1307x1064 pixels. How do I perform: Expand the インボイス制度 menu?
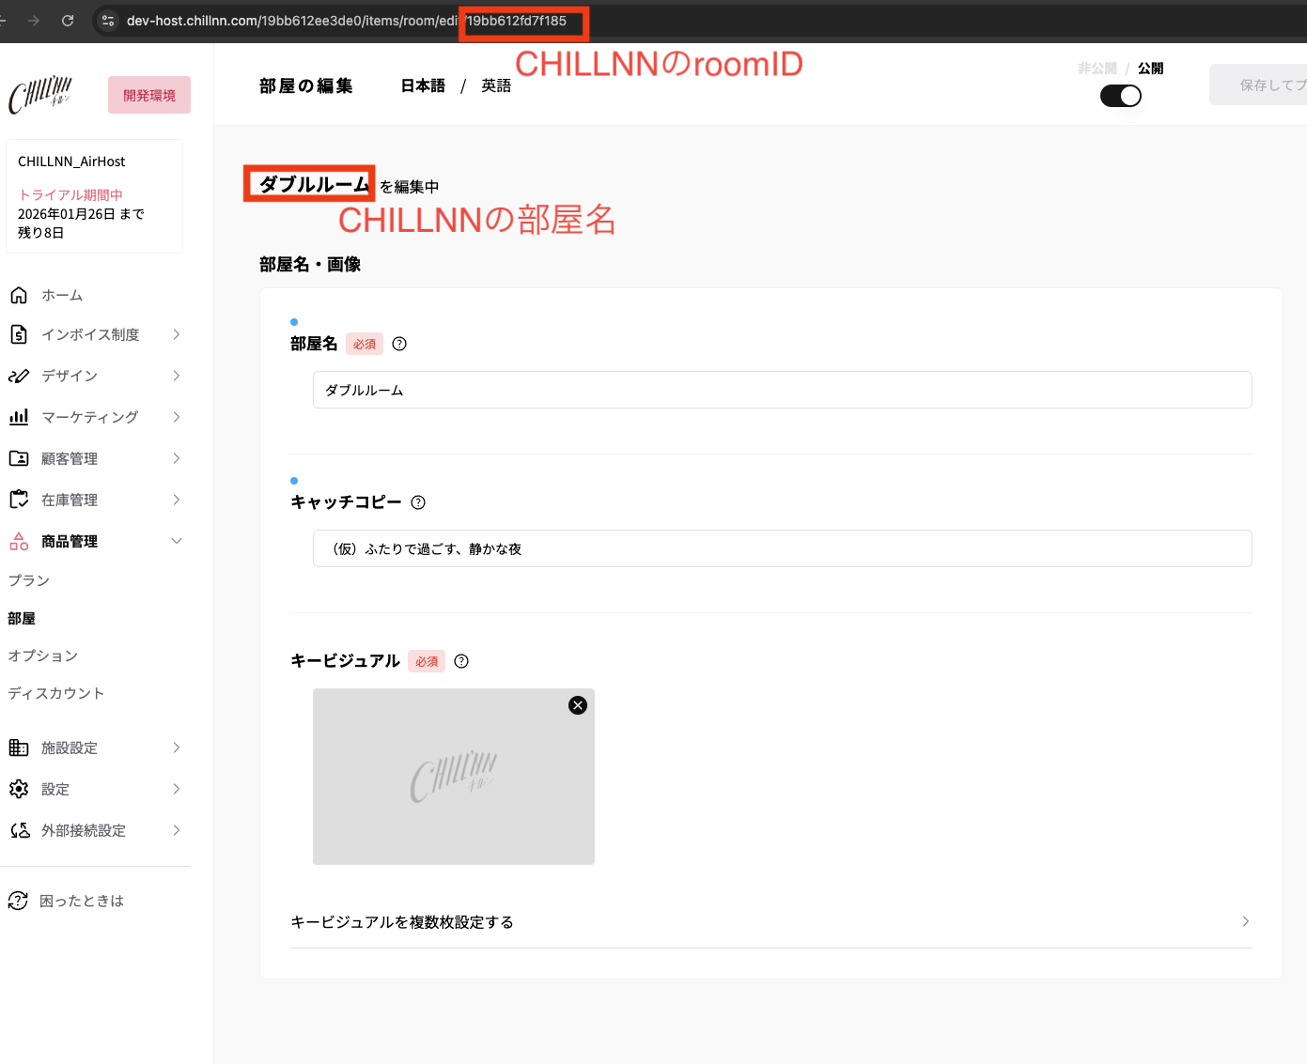click(177, 334)
